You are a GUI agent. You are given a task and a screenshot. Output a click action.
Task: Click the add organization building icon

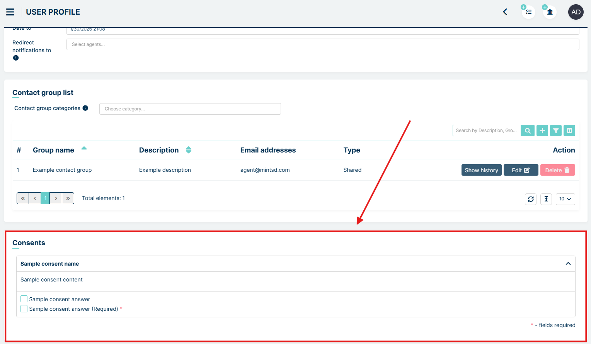[x=550, y=12]
